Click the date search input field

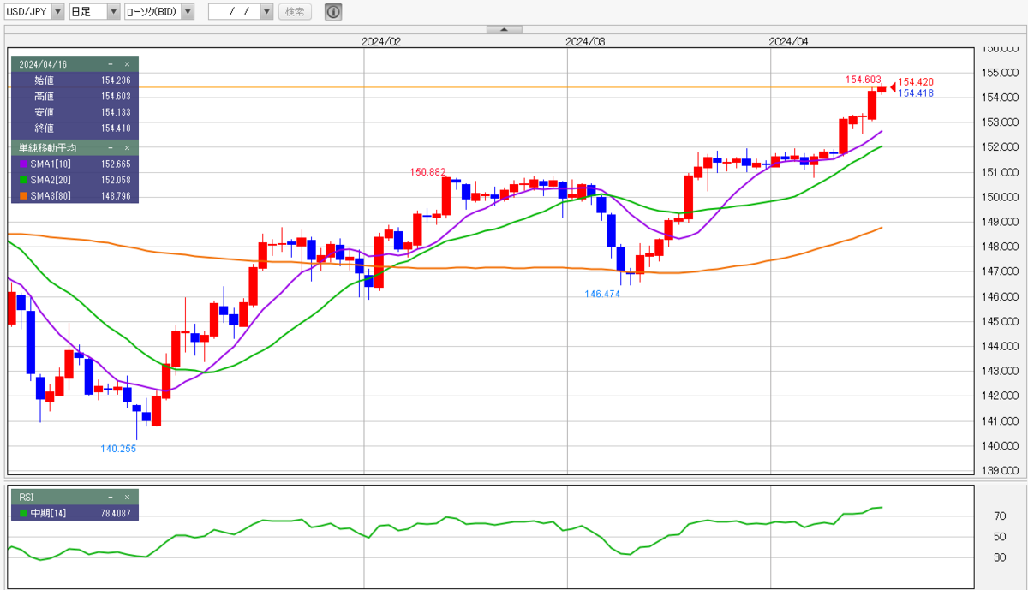pos(234,12)
